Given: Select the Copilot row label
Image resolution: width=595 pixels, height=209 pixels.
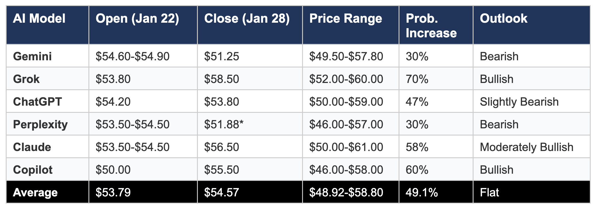Looking at the screenshot, I should click(33, 170).
